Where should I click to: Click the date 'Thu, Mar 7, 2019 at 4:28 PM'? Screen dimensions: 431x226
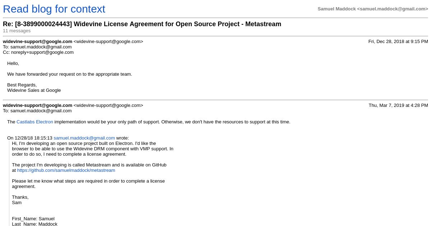coord(398,105)
